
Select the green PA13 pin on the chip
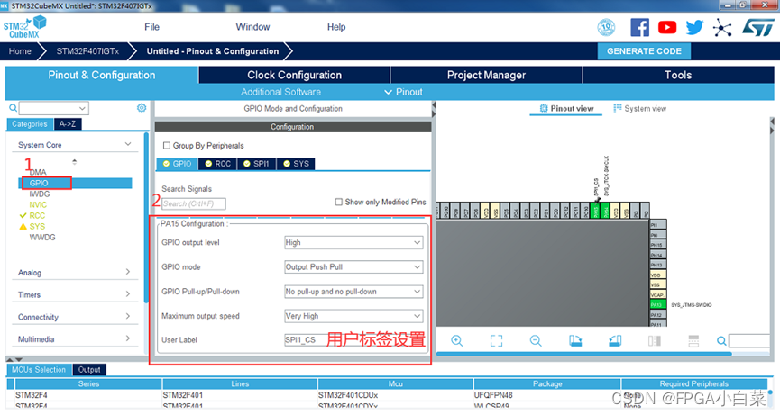(x=657, y=304)
